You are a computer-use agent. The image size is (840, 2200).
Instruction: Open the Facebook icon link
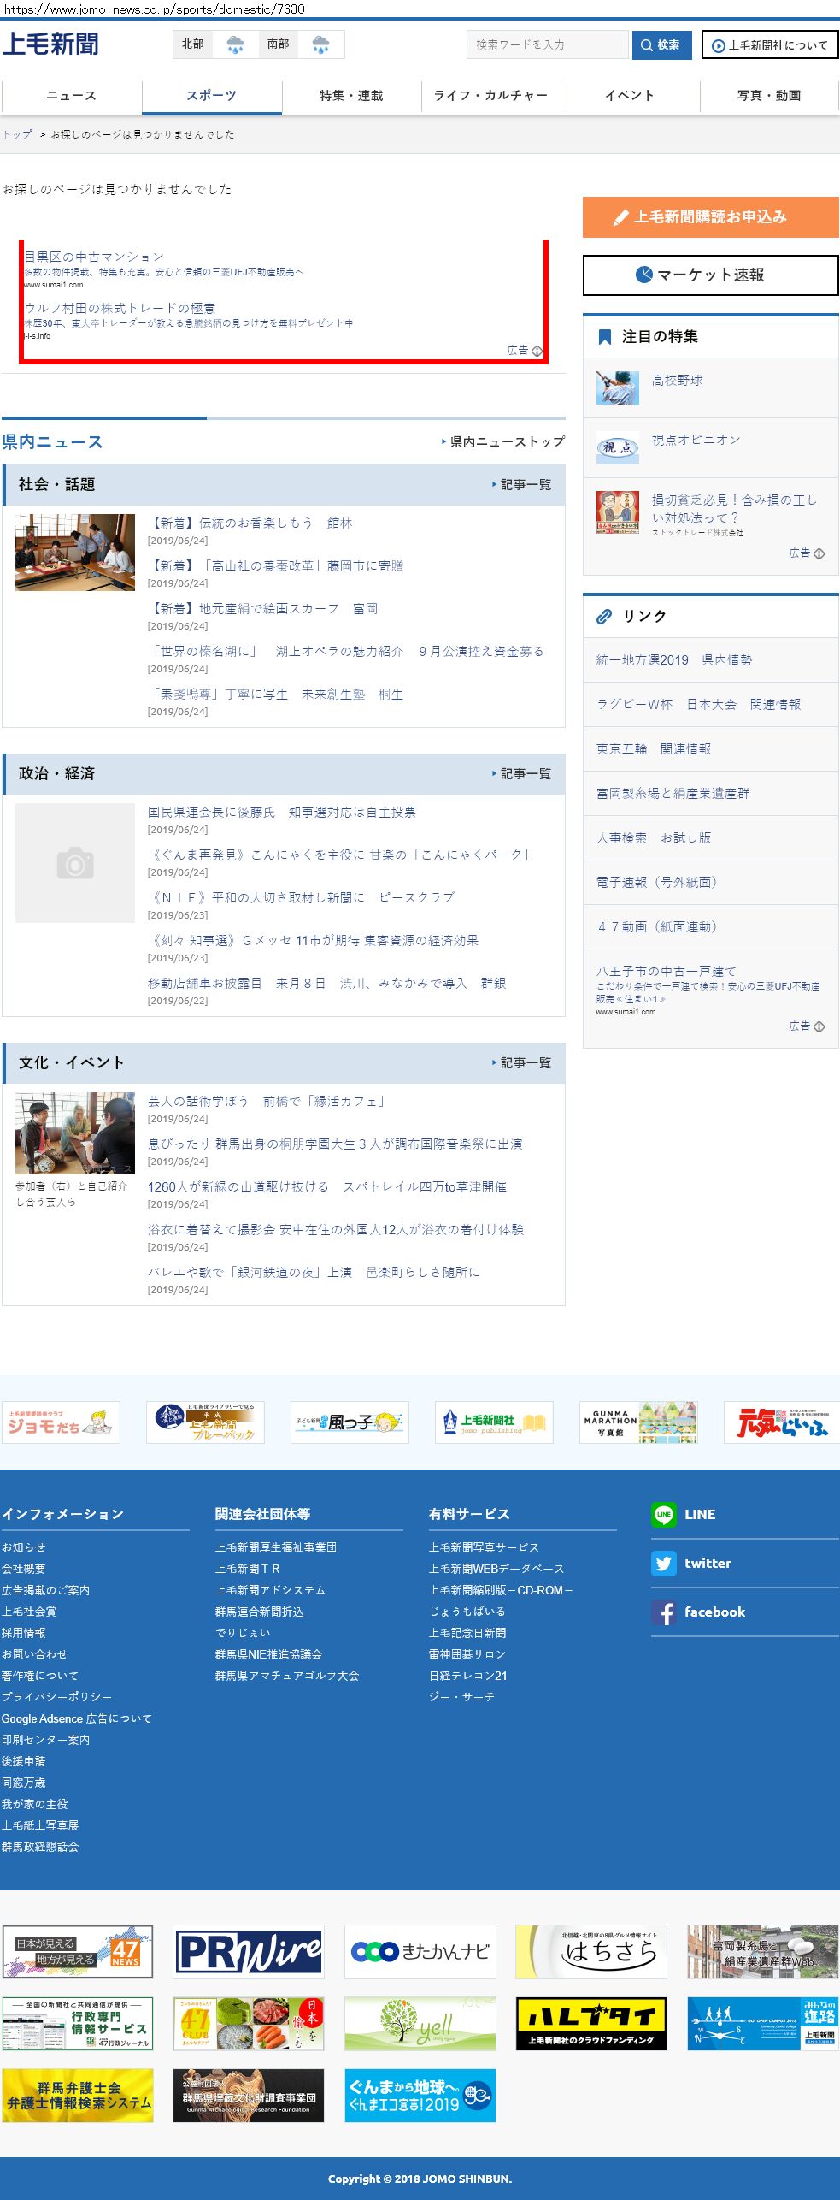[664, 1612]
